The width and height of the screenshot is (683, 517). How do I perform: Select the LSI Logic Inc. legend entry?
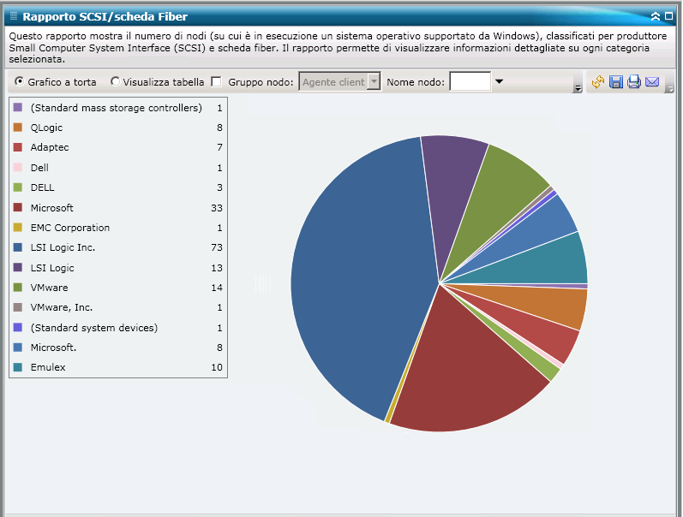118,247
